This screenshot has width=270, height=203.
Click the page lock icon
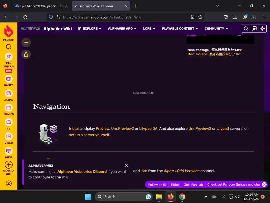[26, 54]
